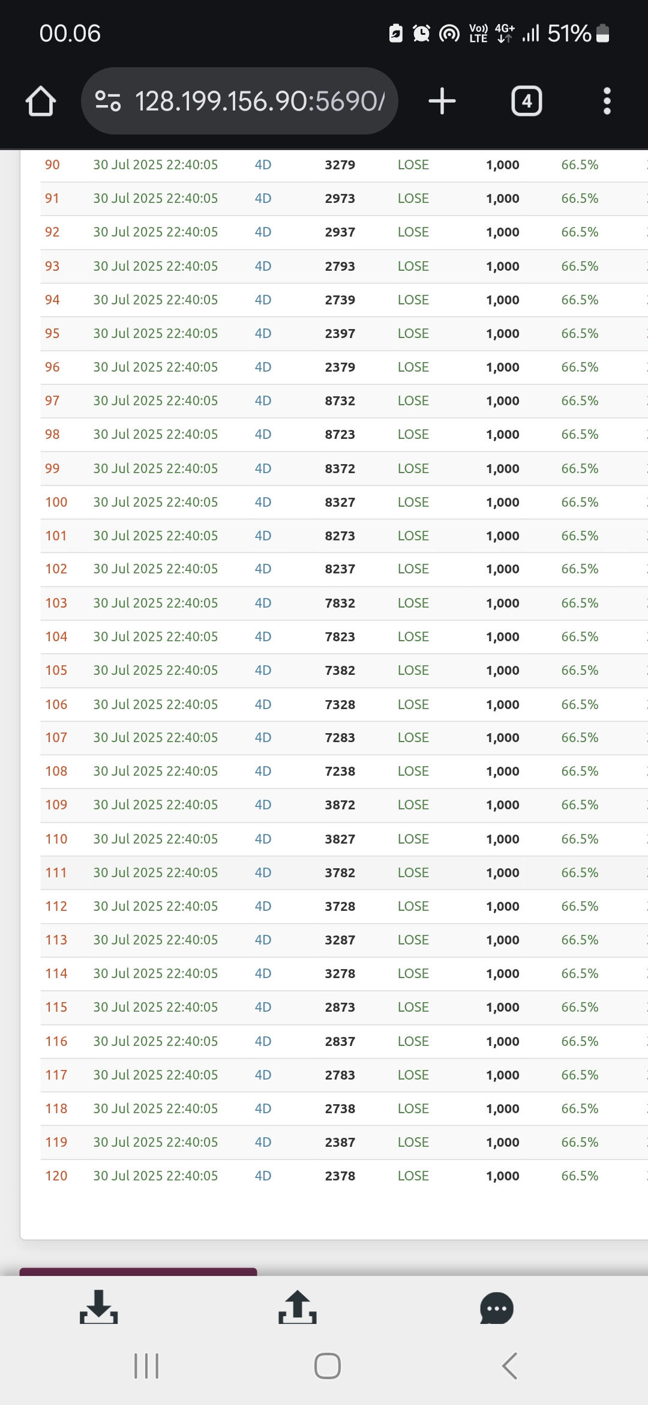Image resolution: width=648 pixels, height=1405 pixels.
Task: Tap the 4D label in row 95
Action: click(x=263, y=333)
